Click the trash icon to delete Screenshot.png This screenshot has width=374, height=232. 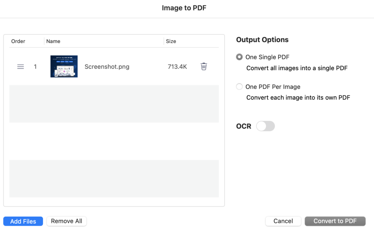click(203, 66)
